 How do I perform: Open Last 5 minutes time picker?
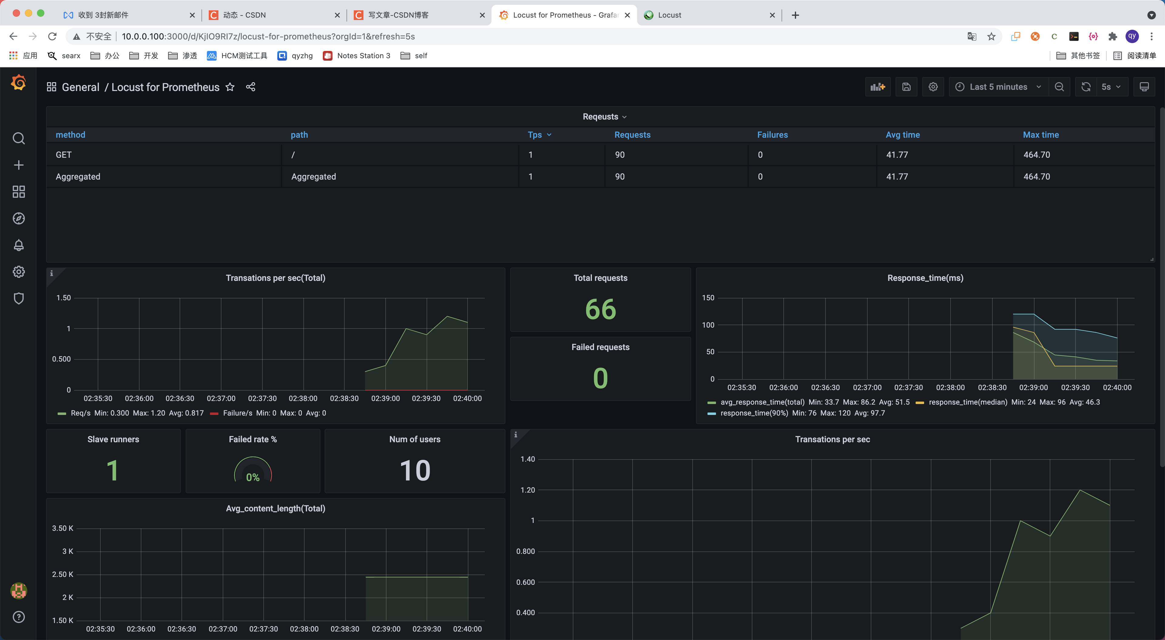pyautogui.click(x=998, y=87)
